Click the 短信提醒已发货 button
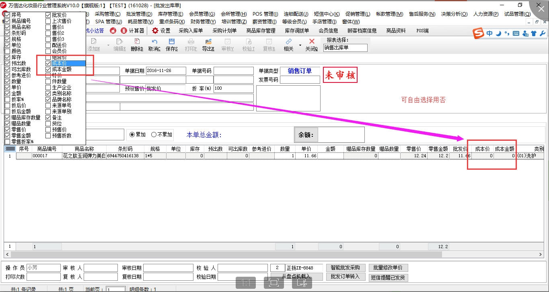The height and width of the screenshot is (292, 549). click(388, 277)
